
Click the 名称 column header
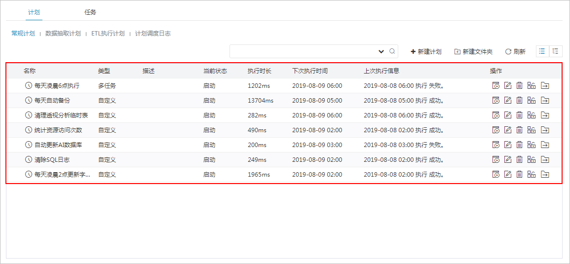click(30, 71)
